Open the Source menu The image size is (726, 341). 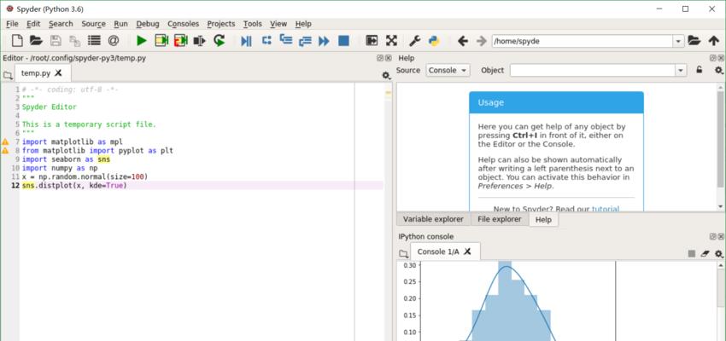pos(94,24)
